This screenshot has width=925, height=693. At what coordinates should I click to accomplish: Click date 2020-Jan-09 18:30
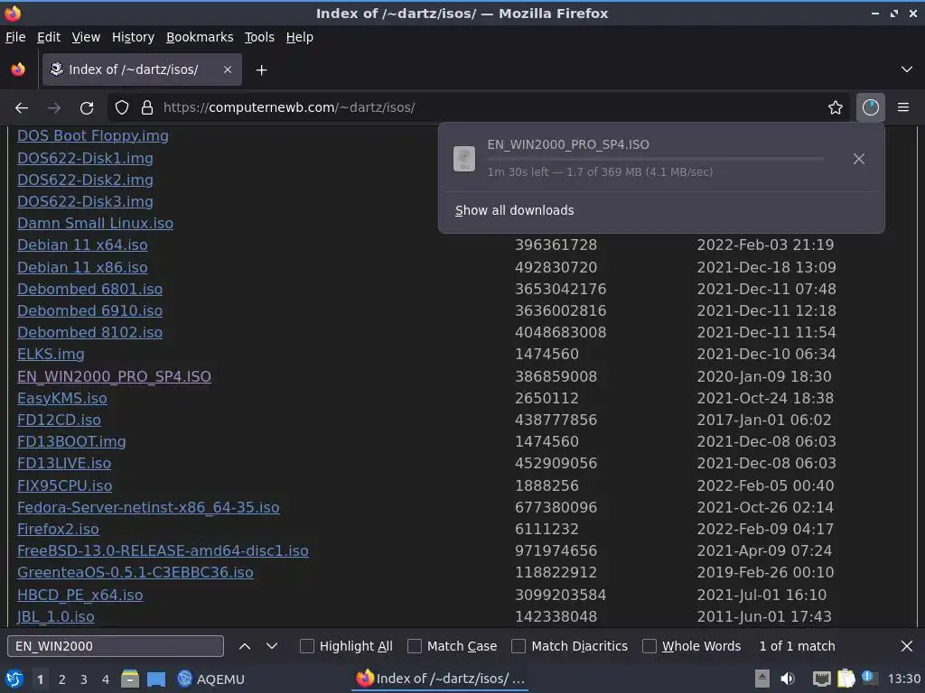(x=764, y=376)
